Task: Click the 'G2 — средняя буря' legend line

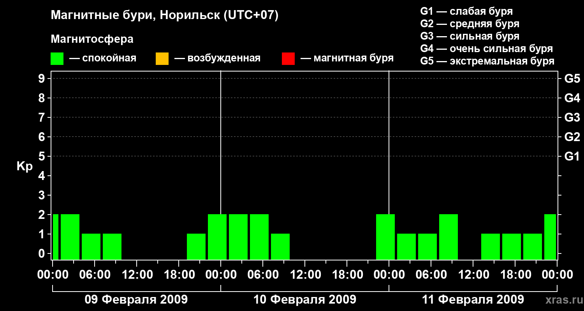Action: point(470,24)
